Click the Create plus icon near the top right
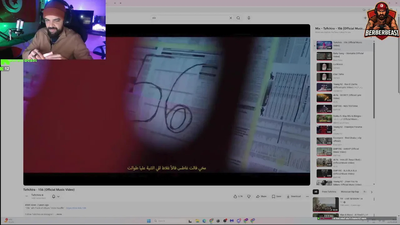 coord(365,18)
